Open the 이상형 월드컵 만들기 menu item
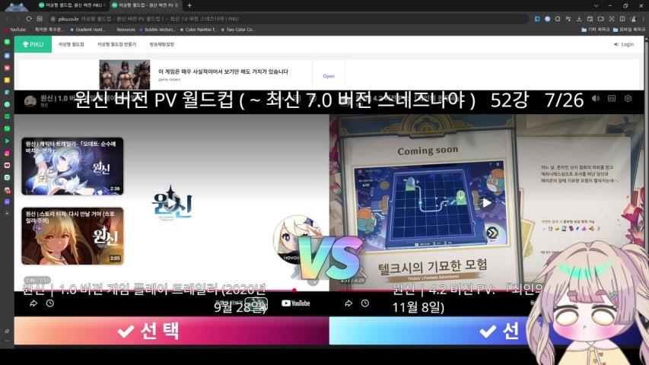Screen dimensions: 649x365 (116, 44)
